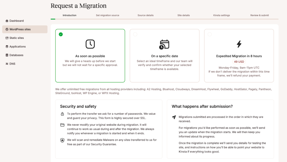Click the lock icon beside the passwords note

pyautogui.click(x=62, y=114)
